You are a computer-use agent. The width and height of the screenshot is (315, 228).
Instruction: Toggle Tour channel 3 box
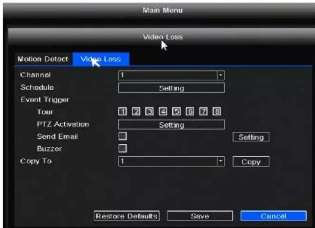[x=149, y=111]
